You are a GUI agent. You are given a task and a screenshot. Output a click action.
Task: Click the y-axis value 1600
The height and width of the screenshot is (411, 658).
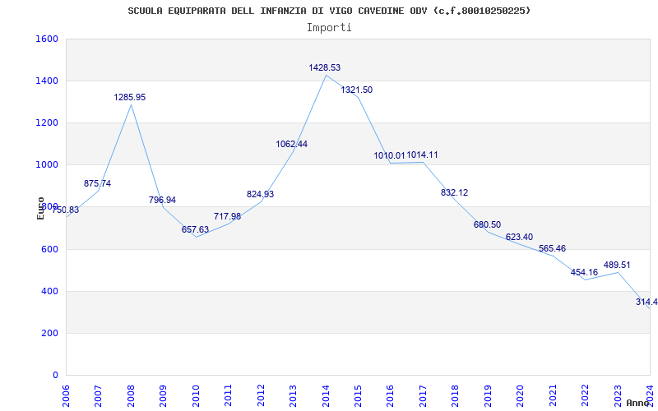[x=47, y=39]
